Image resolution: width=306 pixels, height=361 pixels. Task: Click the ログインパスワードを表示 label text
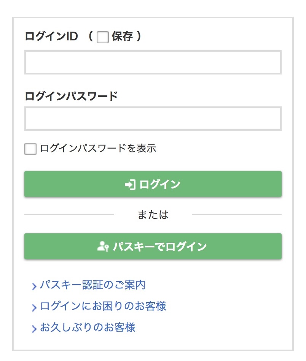(98, 148)
